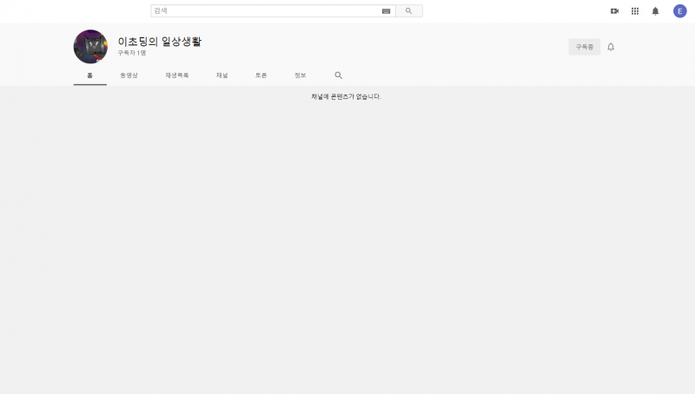Open the create video camera icon
The height and width of the screenshot is (394, 695).
coord(614,11)
